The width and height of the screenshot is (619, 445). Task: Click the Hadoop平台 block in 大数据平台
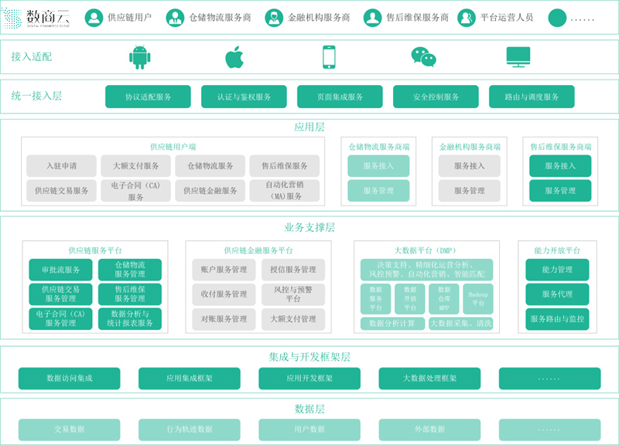coord(479,297)
